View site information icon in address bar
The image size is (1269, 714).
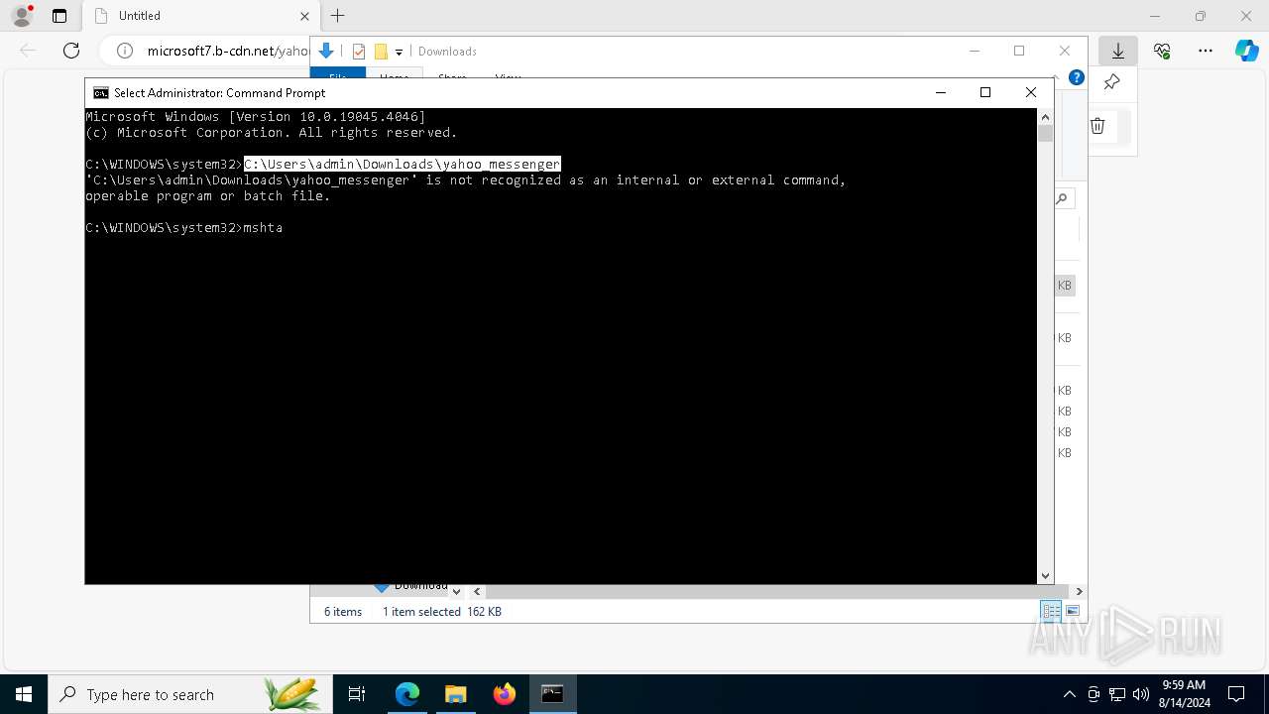(x=125, y=51)
